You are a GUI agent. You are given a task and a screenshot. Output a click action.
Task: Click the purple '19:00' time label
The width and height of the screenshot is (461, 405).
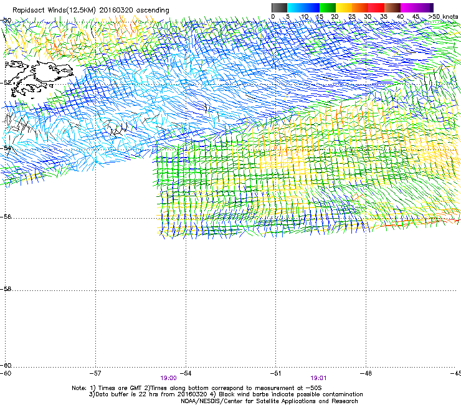(x=168, y=378)
